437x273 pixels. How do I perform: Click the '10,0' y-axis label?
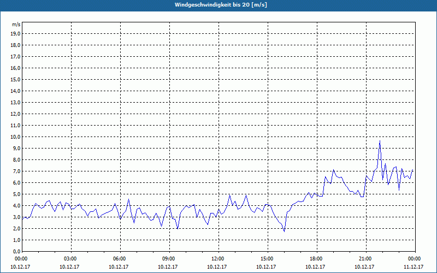[16, 137]
